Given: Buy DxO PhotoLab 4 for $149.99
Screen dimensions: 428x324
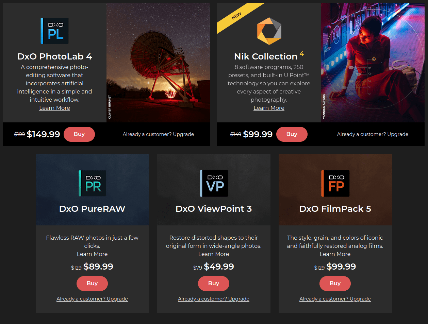Looking at the screenshot, I should coord(79,134).
